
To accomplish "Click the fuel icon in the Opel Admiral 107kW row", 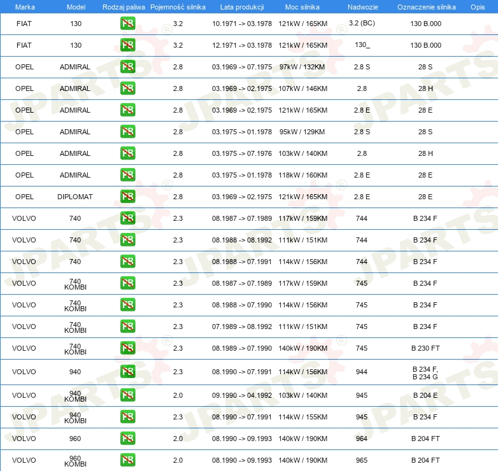I will 127,88.
